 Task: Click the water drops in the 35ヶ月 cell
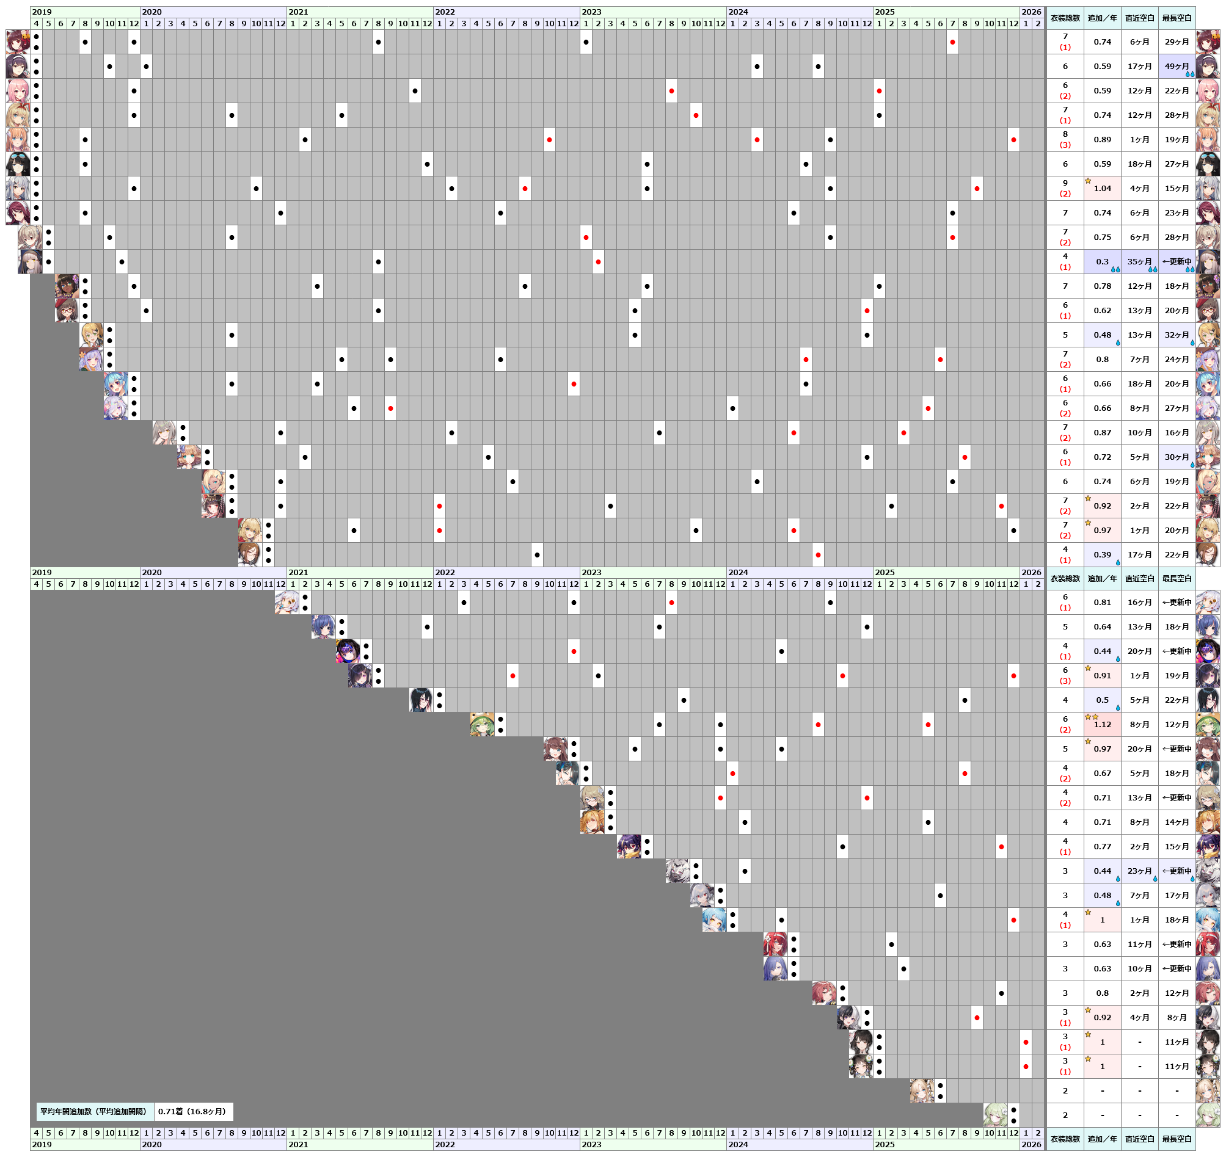click(x=1152, y=269)
